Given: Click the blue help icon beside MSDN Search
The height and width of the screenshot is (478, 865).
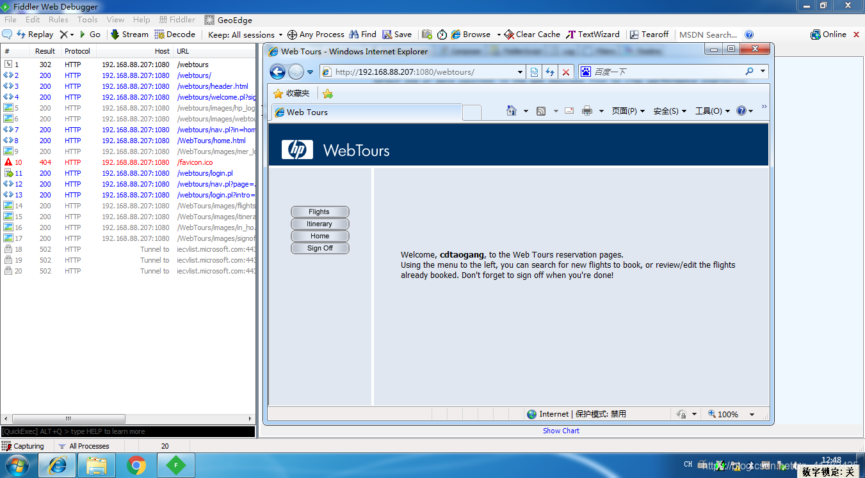Looking at the screenshot, I should (749, 35).
